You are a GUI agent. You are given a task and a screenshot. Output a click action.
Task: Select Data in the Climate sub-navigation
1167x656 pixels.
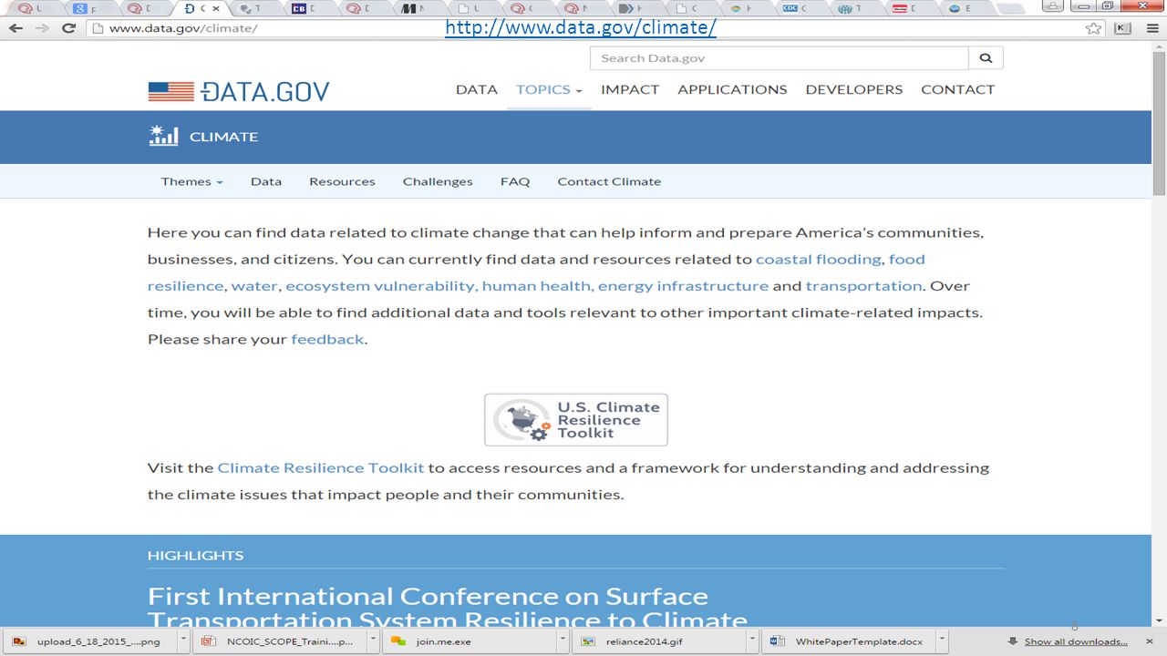point(266,181)
